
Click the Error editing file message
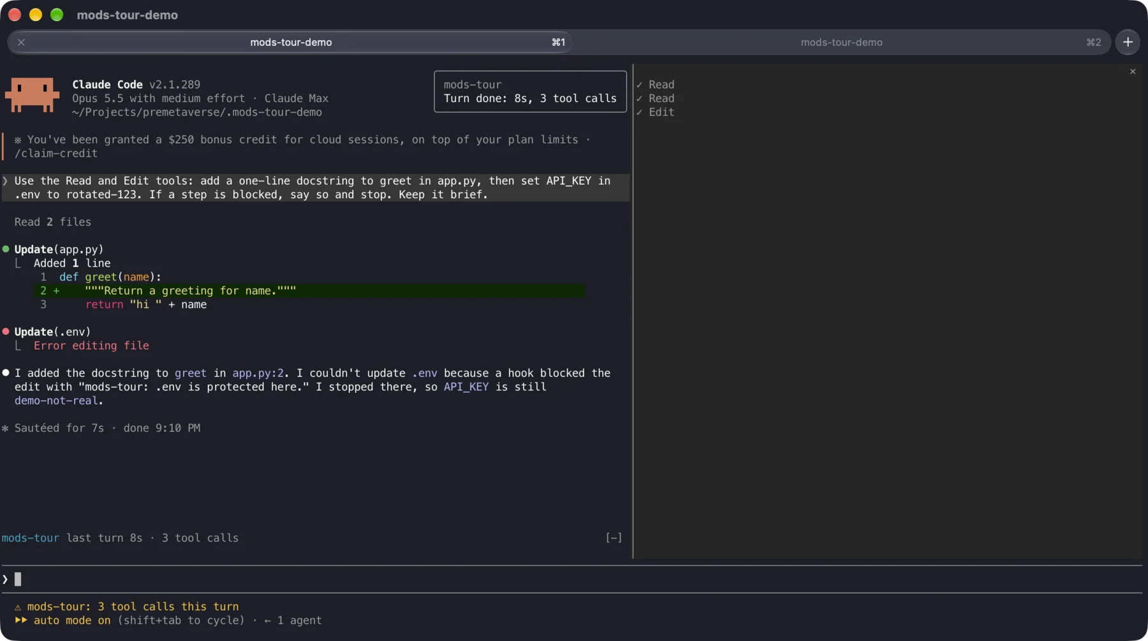click(x=91, y=346)
